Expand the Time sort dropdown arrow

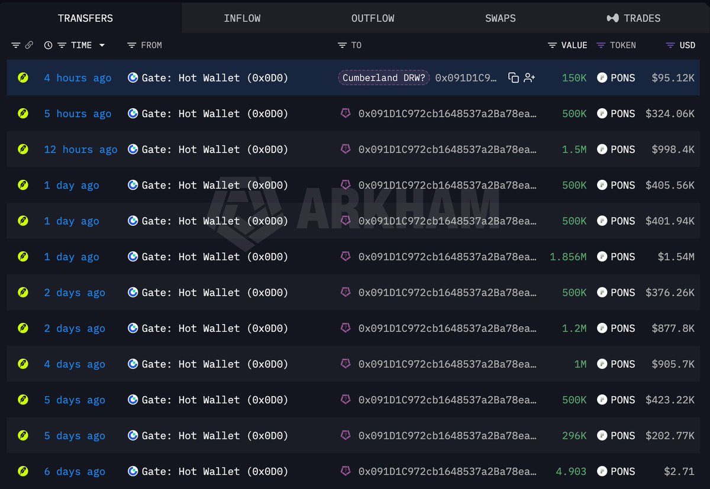pos(102,45)
